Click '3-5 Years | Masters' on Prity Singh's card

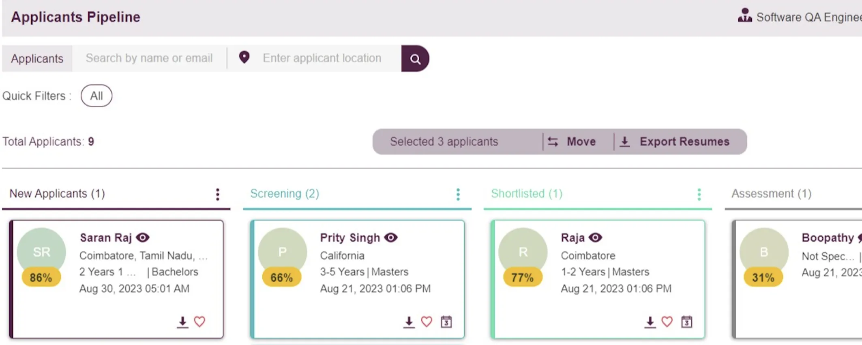coord(364,272)
